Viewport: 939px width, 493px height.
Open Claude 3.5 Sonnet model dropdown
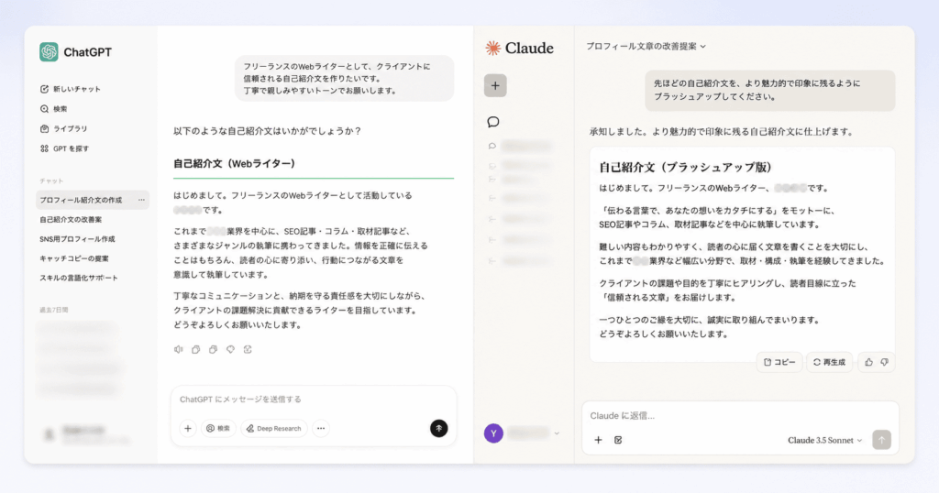824,440
